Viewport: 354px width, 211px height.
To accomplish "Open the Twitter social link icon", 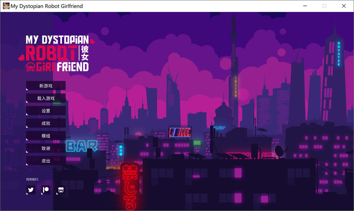I will 31,190.
